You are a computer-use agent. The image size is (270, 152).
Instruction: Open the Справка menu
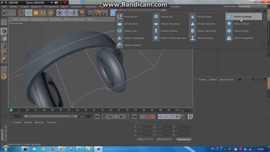click(175, 7)
